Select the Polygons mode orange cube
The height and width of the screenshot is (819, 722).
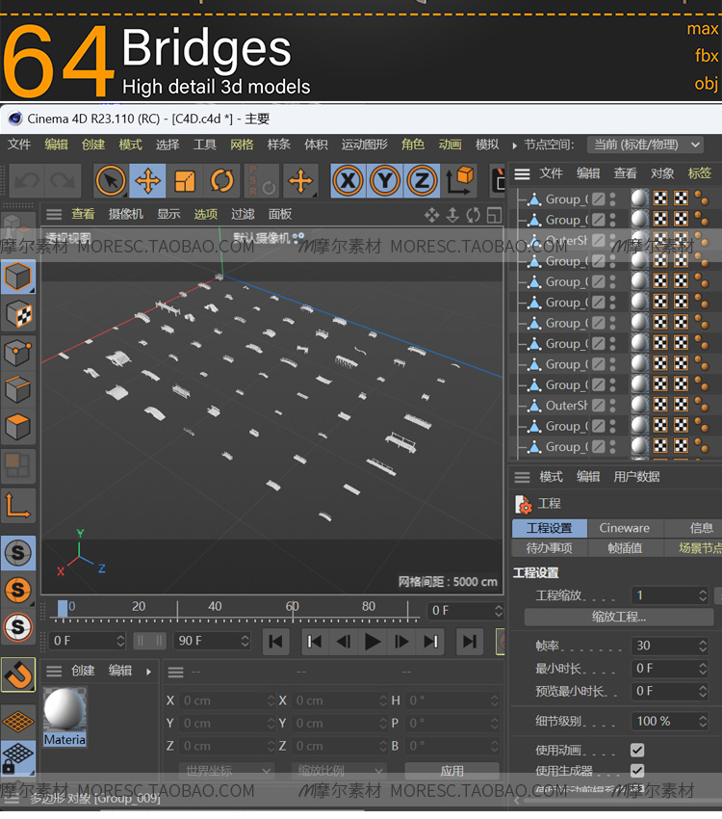[18, 427]
